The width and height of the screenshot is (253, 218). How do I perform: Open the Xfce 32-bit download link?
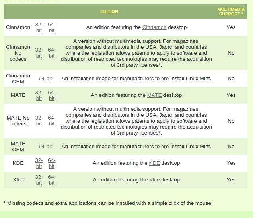(x=39, y=180)
